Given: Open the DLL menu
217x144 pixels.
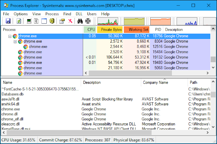Looking at the screenshot, I should point(79,14).
